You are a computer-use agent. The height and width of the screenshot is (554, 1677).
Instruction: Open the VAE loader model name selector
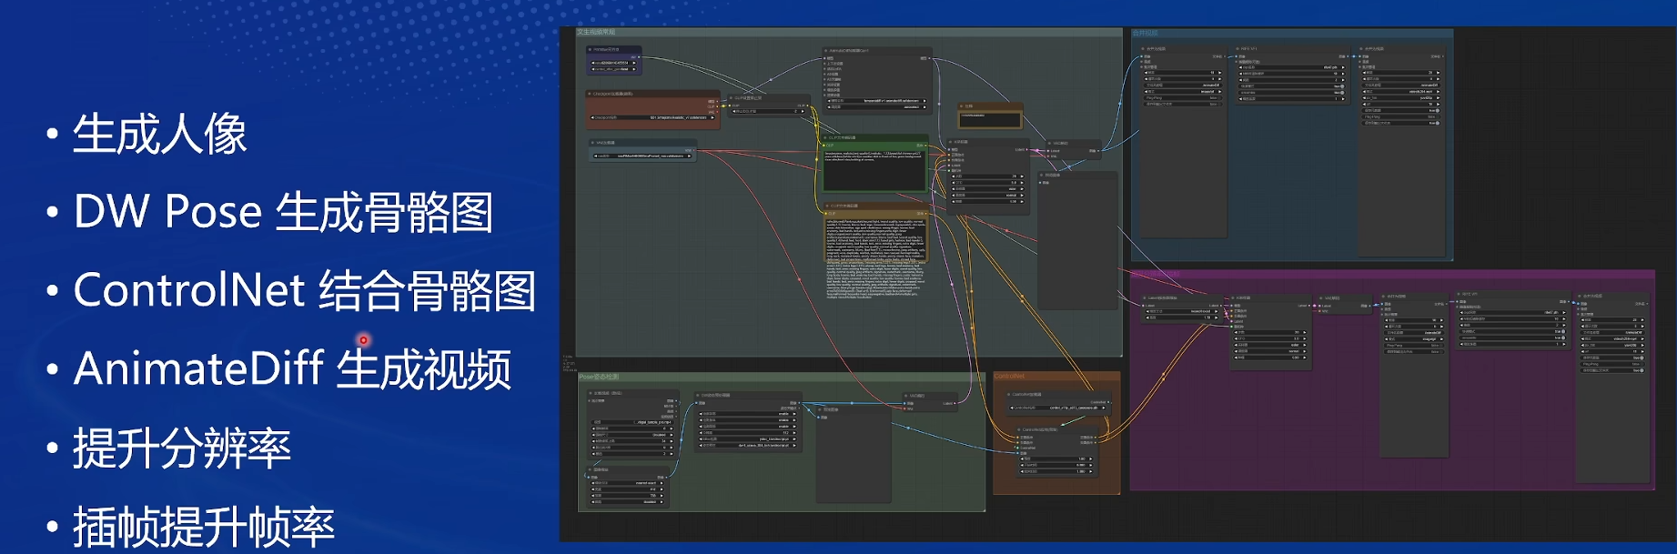coord(642,156)
